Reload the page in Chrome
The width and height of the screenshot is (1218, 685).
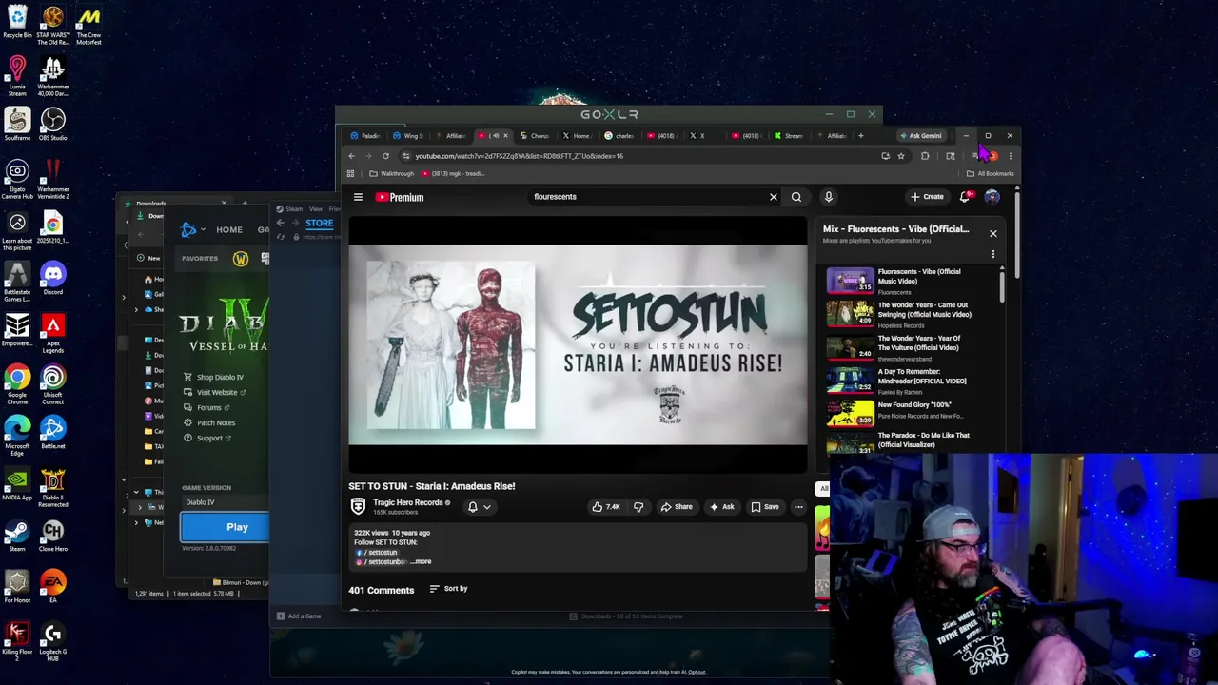(385, 156)
